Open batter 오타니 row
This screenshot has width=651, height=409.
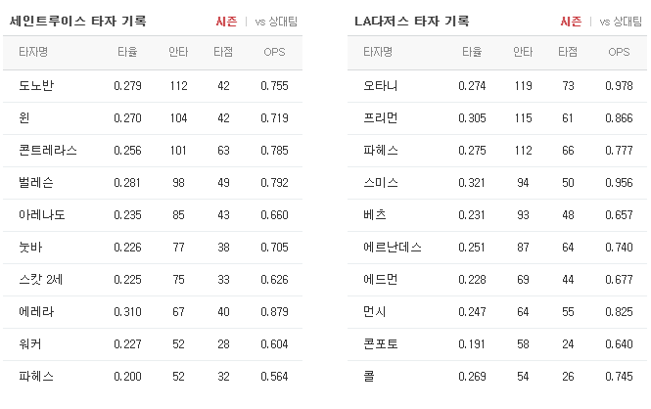click(x=497, y=86)
